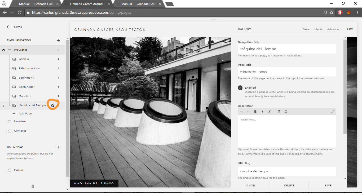Reload the browser page
The image size is (362, 193).
19,12
